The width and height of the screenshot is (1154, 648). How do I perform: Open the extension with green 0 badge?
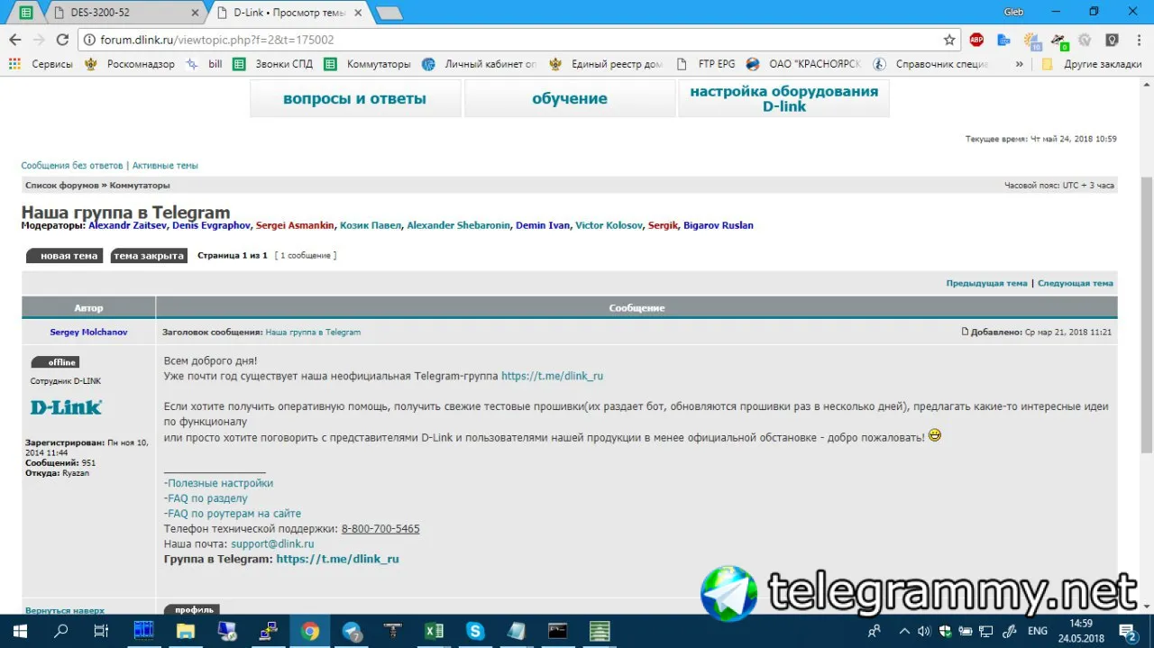click(1058, 41)
